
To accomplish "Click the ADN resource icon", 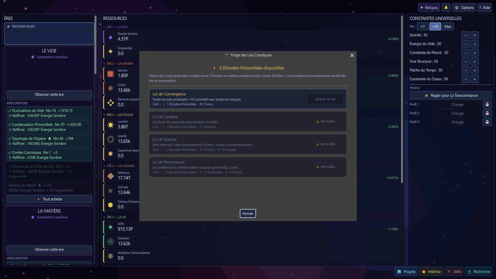I will [x=111, y=227].
